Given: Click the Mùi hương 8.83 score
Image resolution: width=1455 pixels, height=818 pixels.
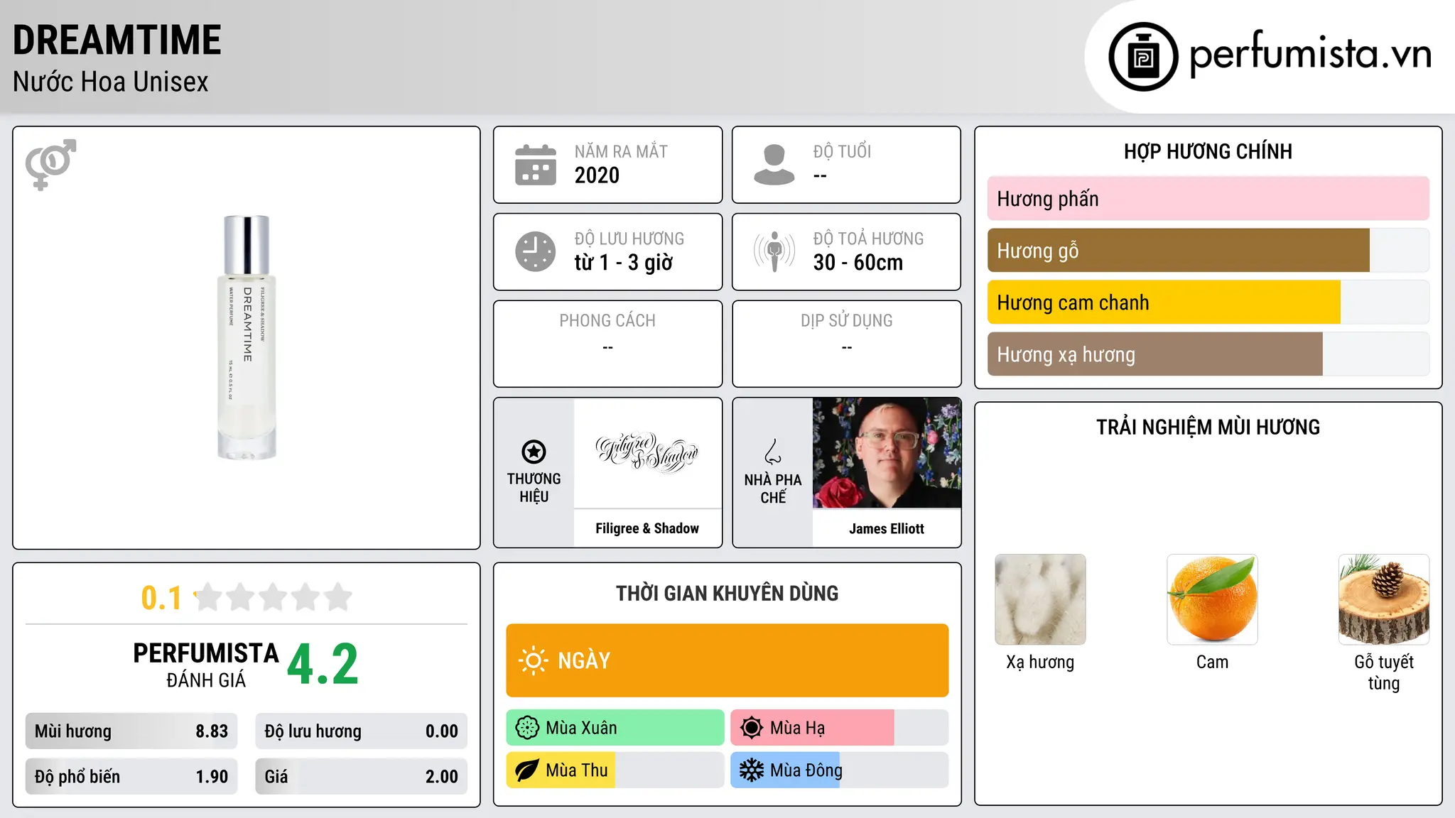Looking at the screenshot, I should point(131,731).
